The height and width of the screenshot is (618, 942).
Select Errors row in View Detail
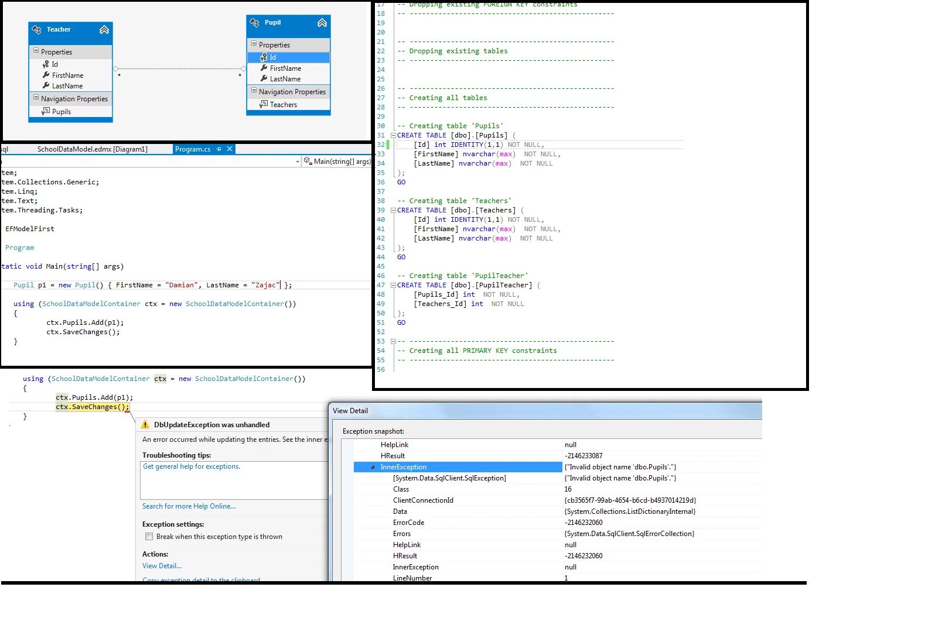557,534
